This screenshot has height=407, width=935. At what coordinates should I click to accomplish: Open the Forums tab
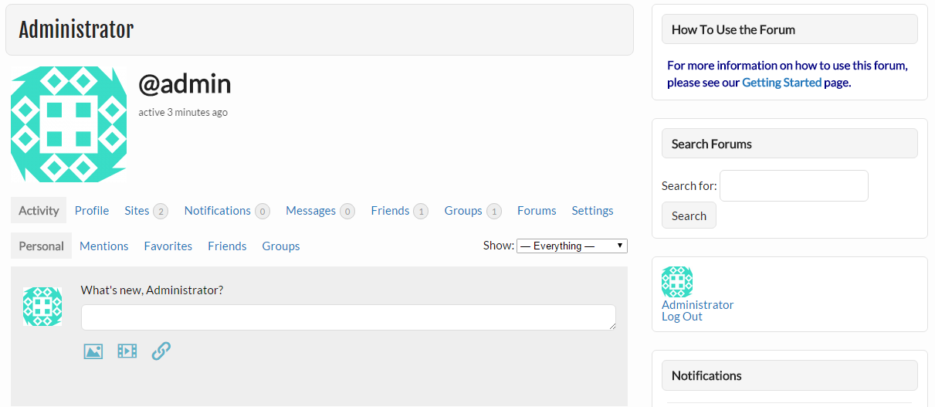click(537, 211)
